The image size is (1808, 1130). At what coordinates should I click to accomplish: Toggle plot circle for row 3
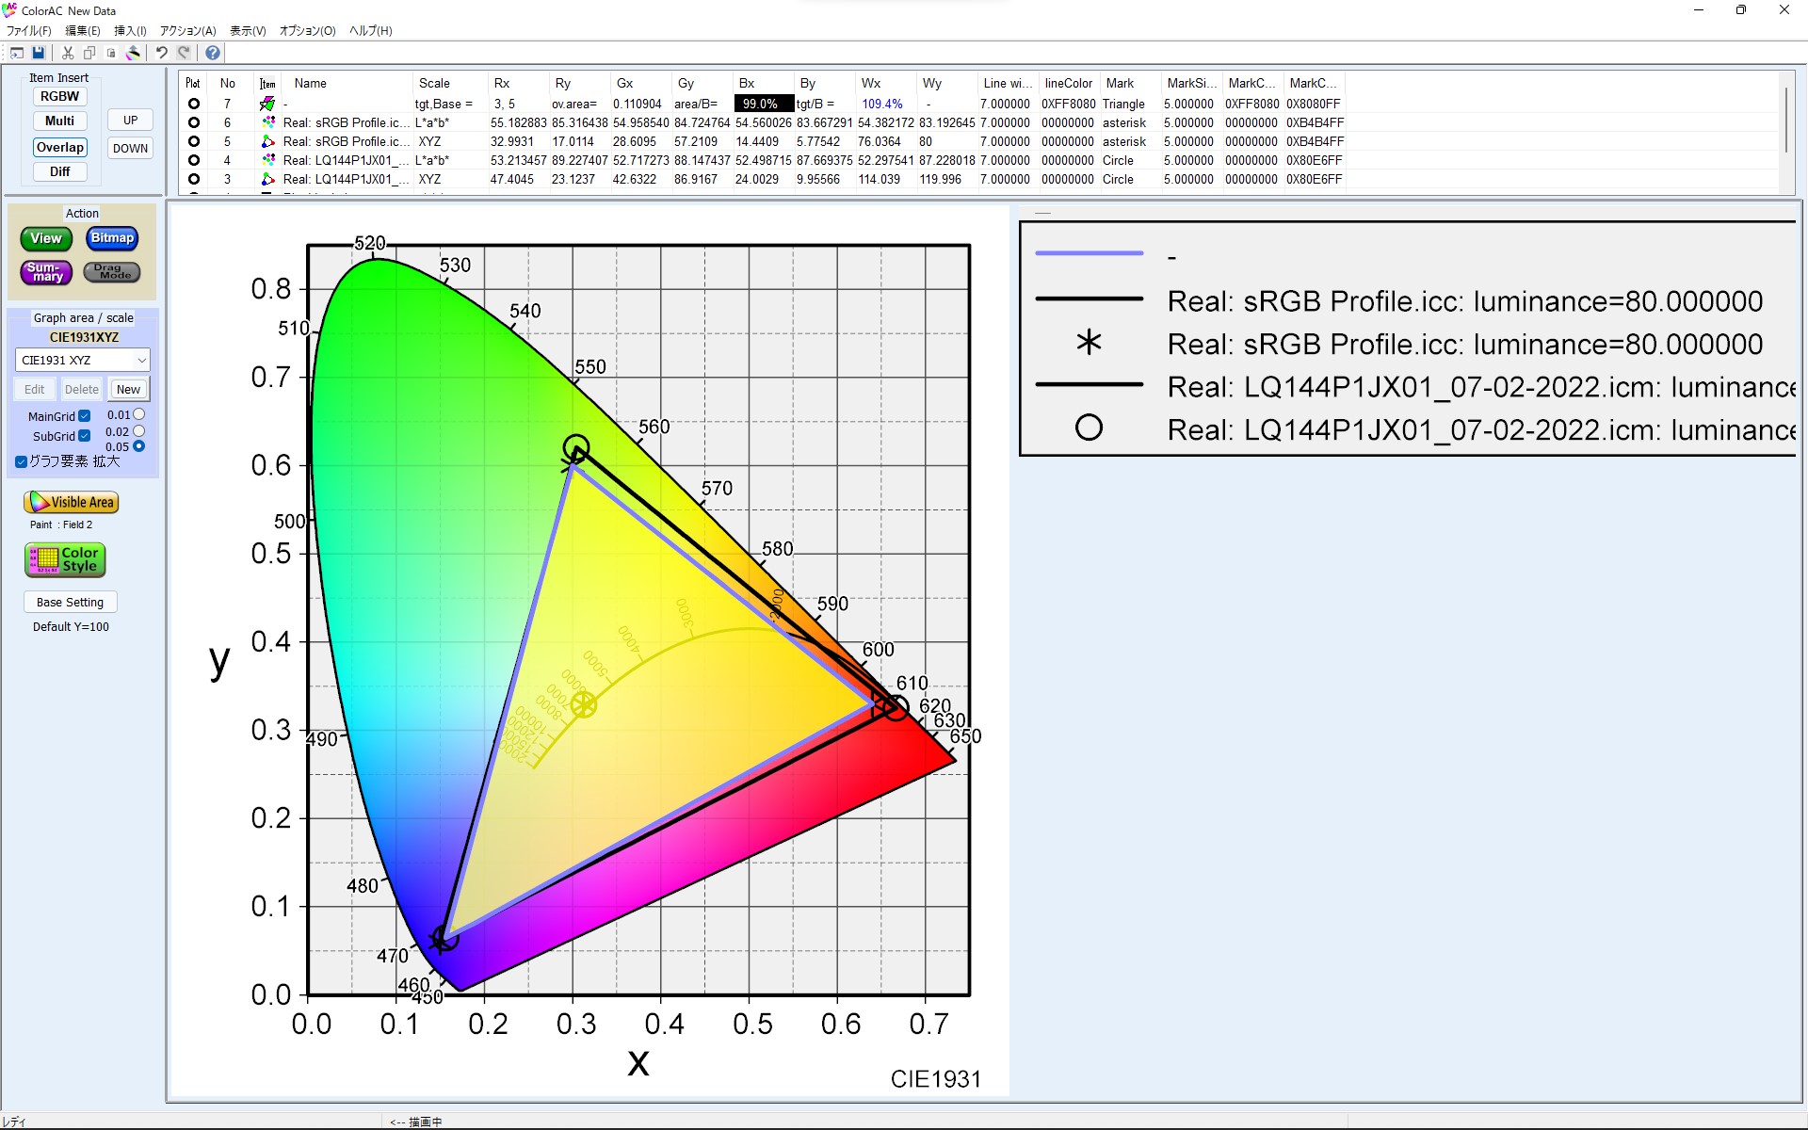click(x=194, y=179)
